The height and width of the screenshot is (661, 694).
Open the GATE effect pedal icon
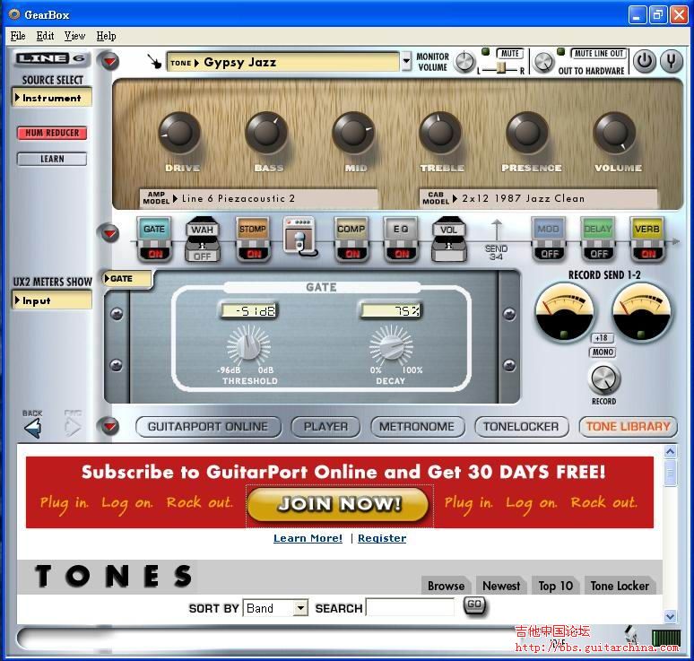pyautogui.click(x=154, y=229)
